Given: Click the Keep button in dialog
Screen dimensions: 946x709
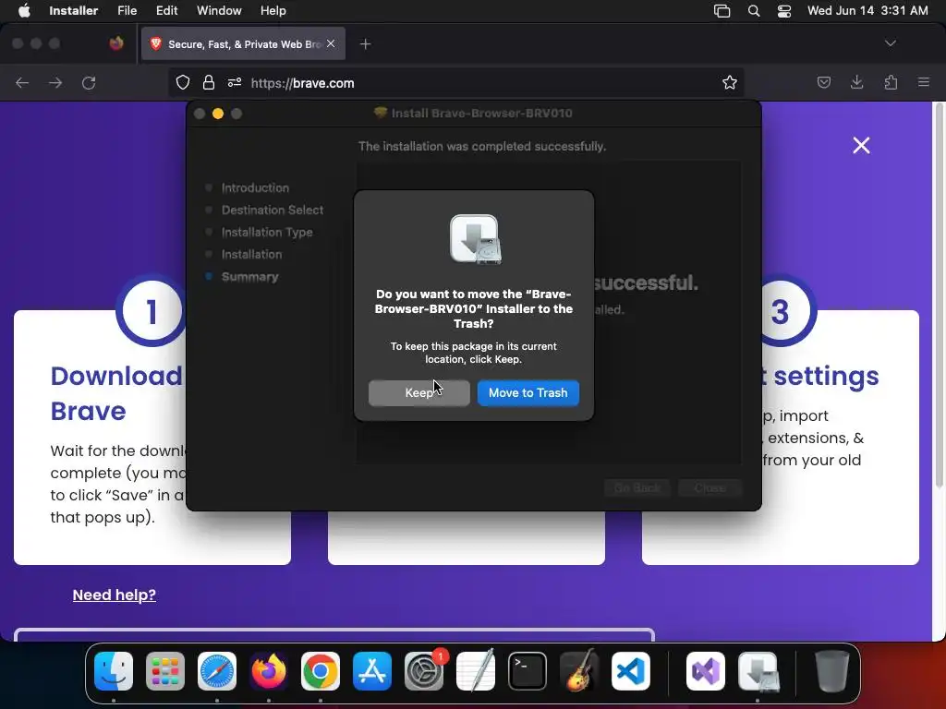Looking at the screenshot, I should point(419,393).
